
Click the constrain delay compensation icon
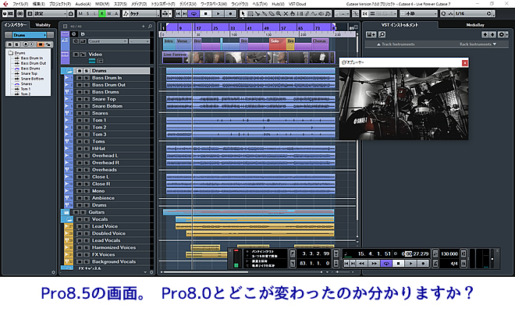click(x=20, y=14)
